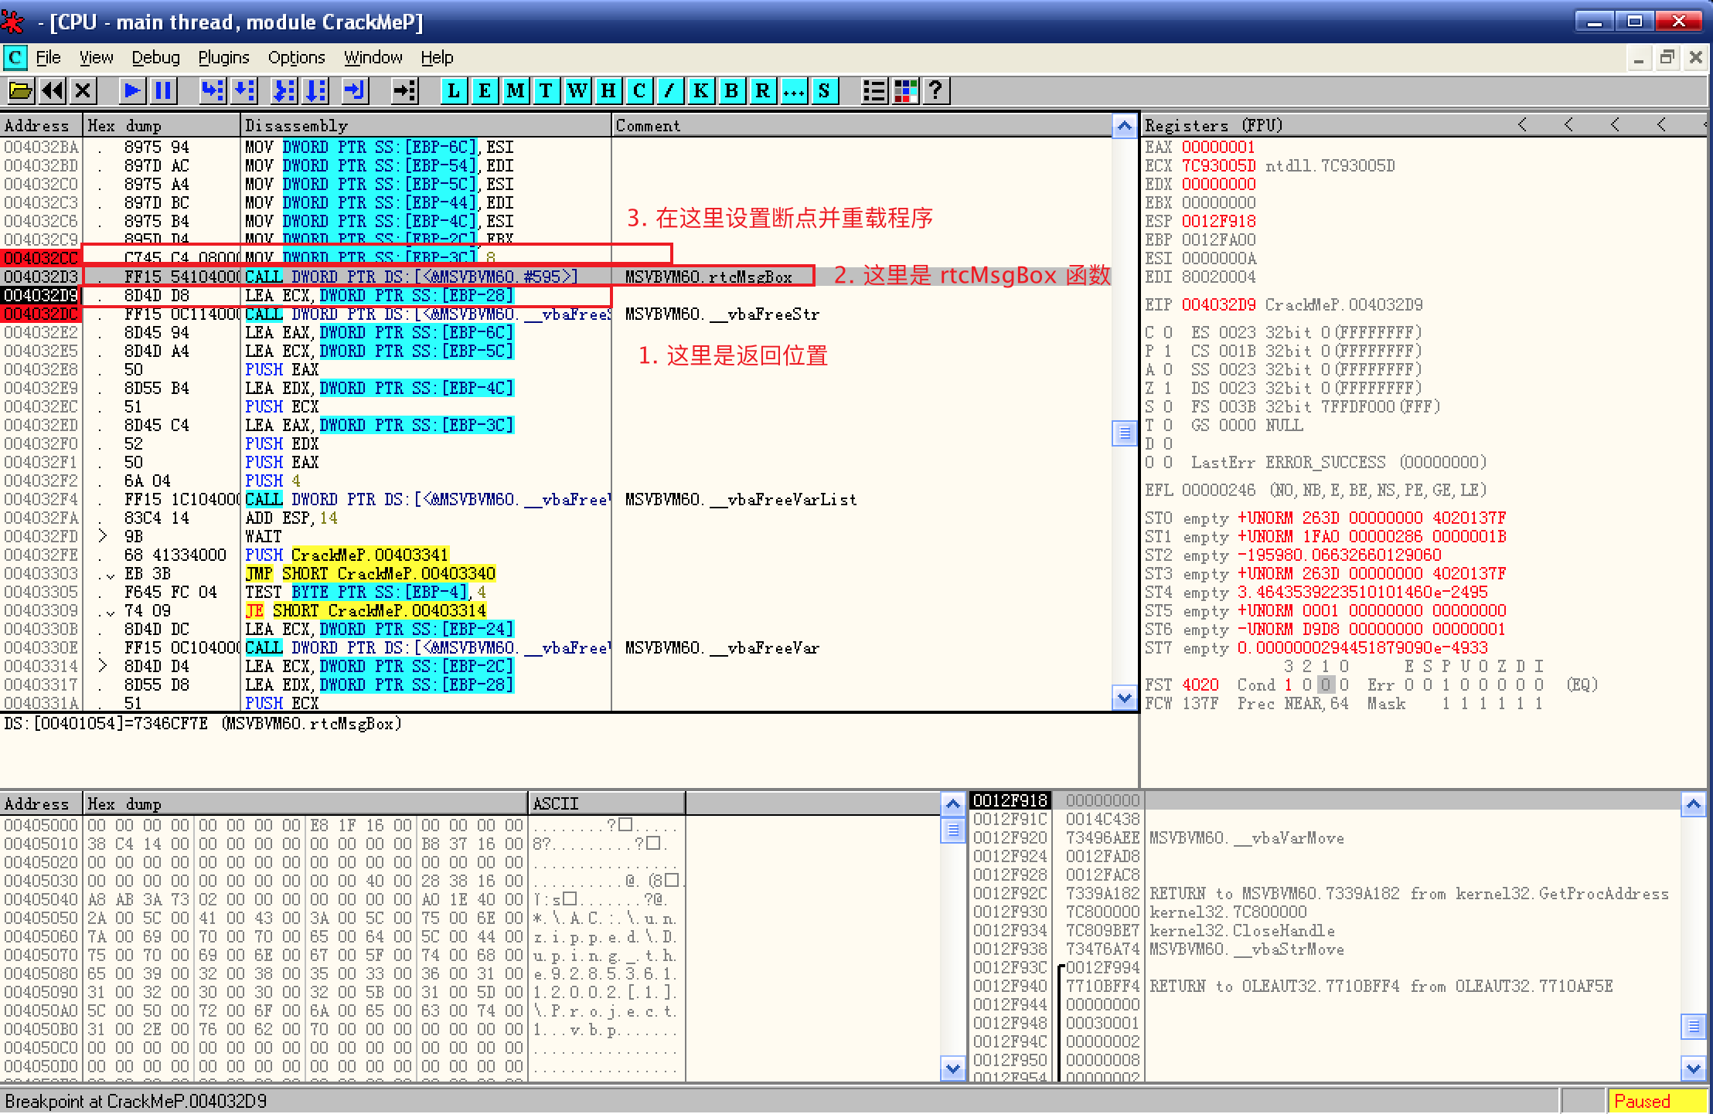Open the Plugins menu

pyautogui.click(x=223, y=58)
